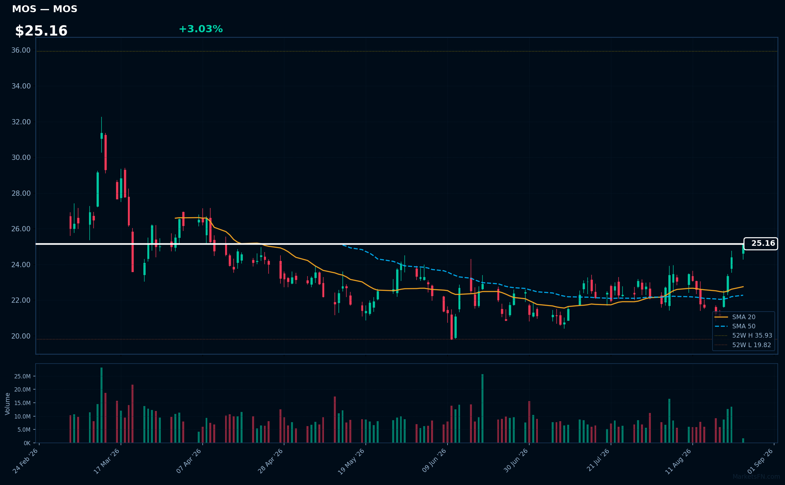Click the 15.0M volume axis label
Image resolution: width=785 pixels, height=485 pixels.
tap(22, 403)
